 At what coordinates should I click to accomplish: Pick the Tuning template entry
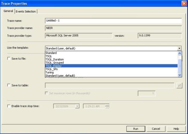click(111, 72)
